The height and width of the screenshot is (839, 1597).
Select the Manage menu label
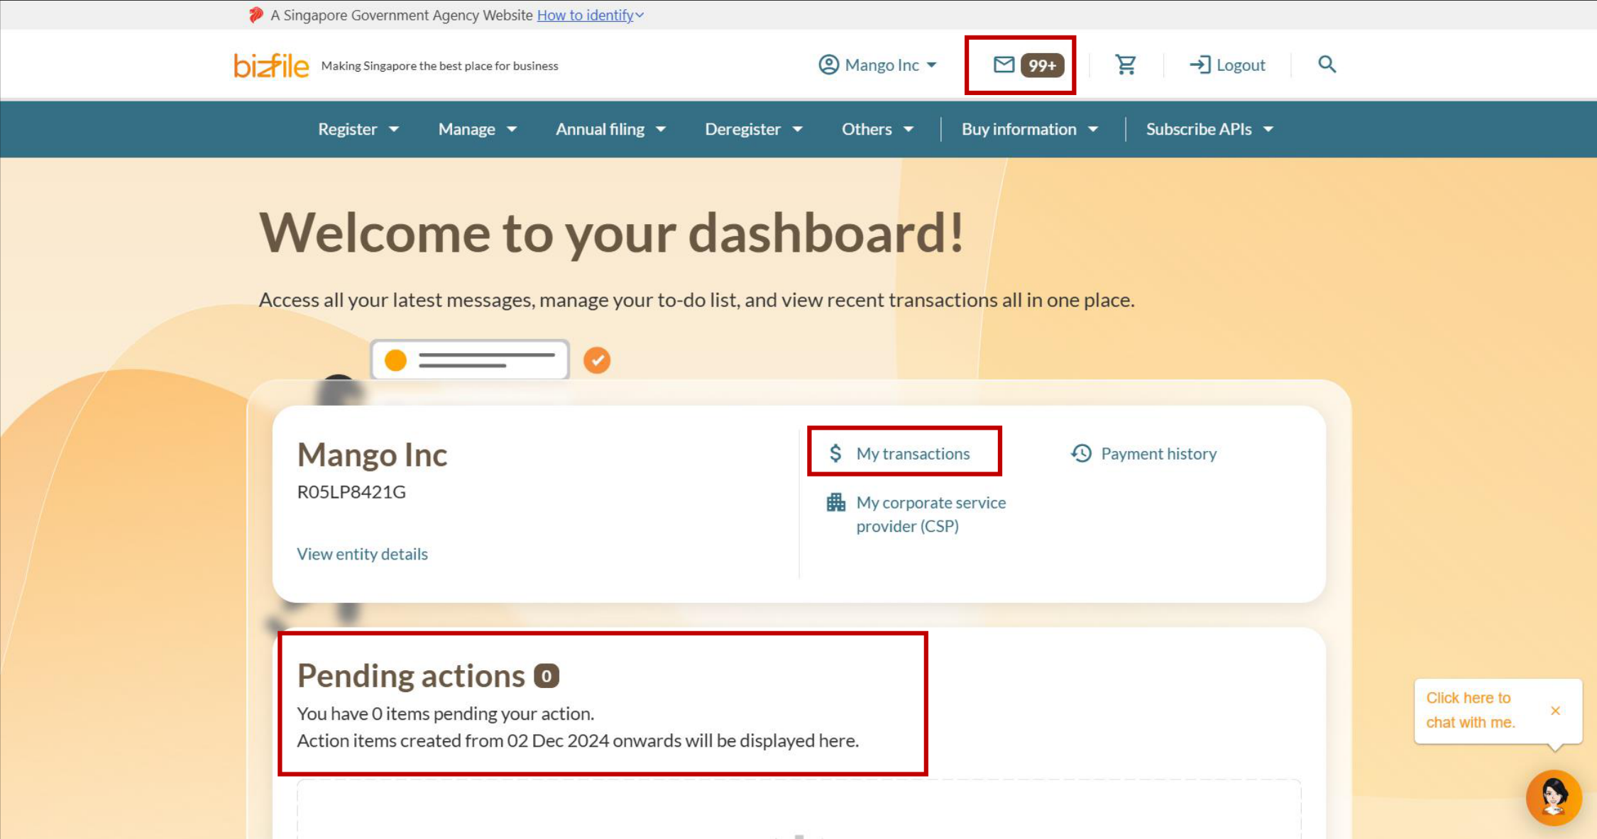466,129
